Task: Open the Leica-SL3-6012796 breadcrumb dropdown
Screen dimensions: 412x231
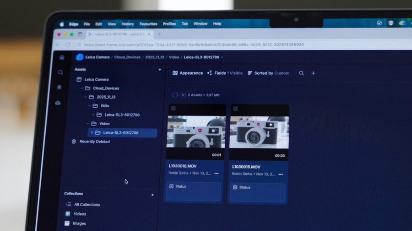Action: 222,57
